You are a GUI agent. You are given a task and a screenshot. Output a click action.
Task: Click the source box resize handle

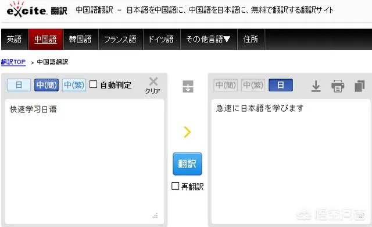click(x=155, y=215)
